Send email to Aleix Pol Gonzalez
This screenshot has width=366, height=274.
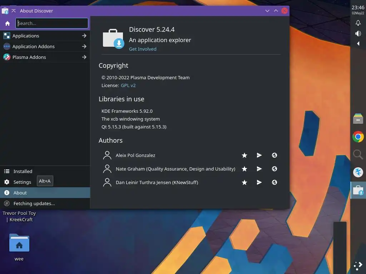pyautogui.click(x=259, y=155)
